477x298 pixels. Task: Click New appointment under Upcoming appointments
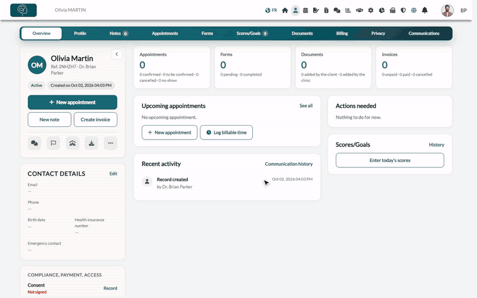tap(169, 132)
